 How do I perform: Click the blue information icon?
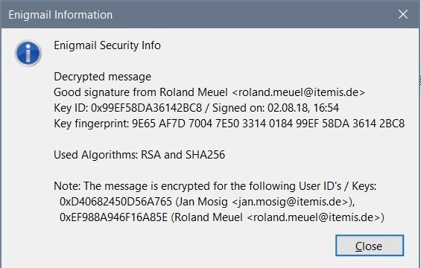[x=28, y=53]
